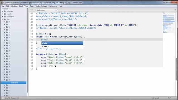Open the File menu
178x100 pixels.
click(x=3, y=6)
